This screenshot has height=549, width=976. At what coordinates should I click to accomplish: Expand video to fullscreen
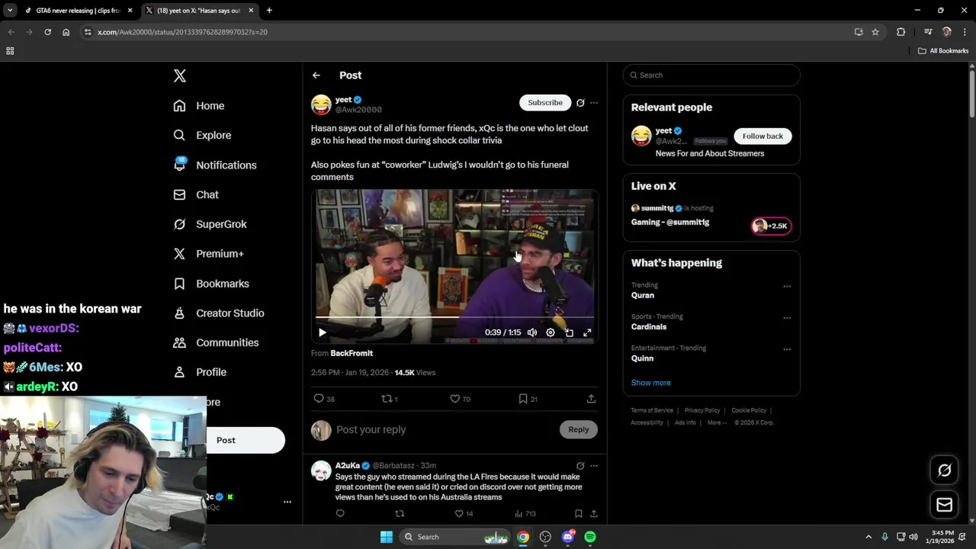[587, 332]
